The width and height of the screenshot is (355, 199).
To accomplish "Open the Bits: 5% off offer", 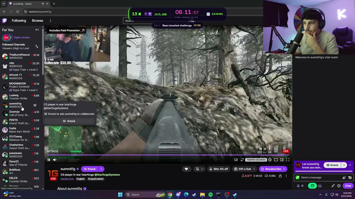I will coord(219,169).
